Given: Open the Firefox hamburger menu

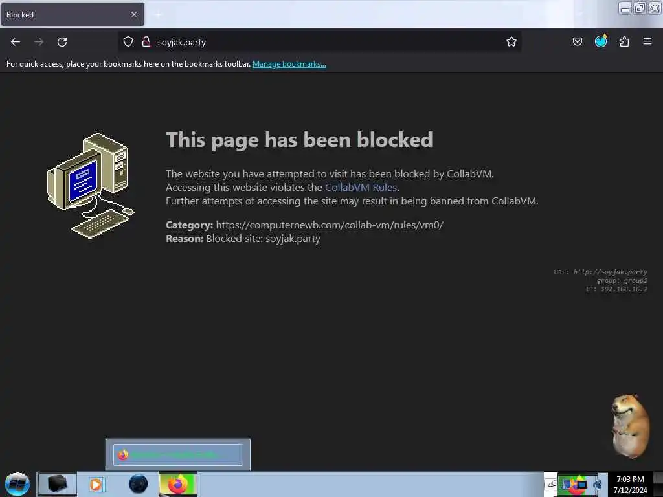Looking at the screenshot, I should click(647, 41).
